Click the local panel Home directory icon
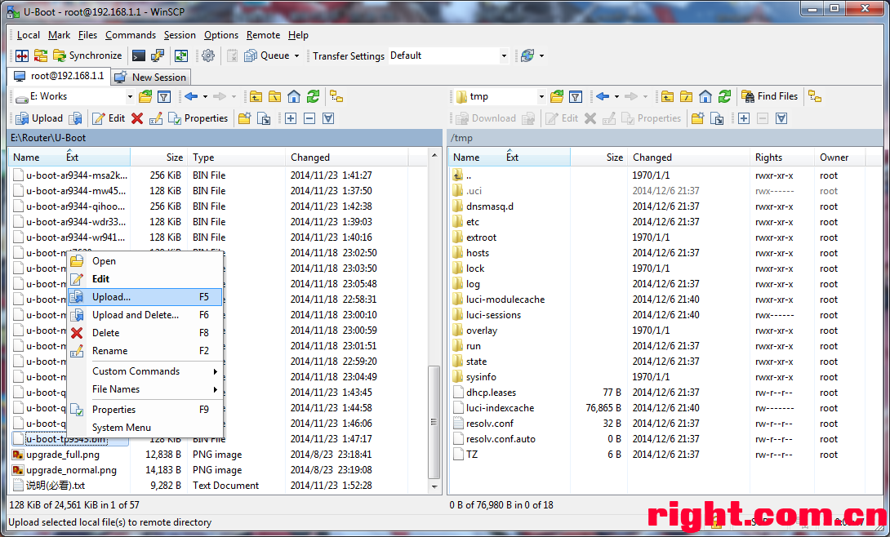This screenshot has height=537, width=890. tap(293, 97)
